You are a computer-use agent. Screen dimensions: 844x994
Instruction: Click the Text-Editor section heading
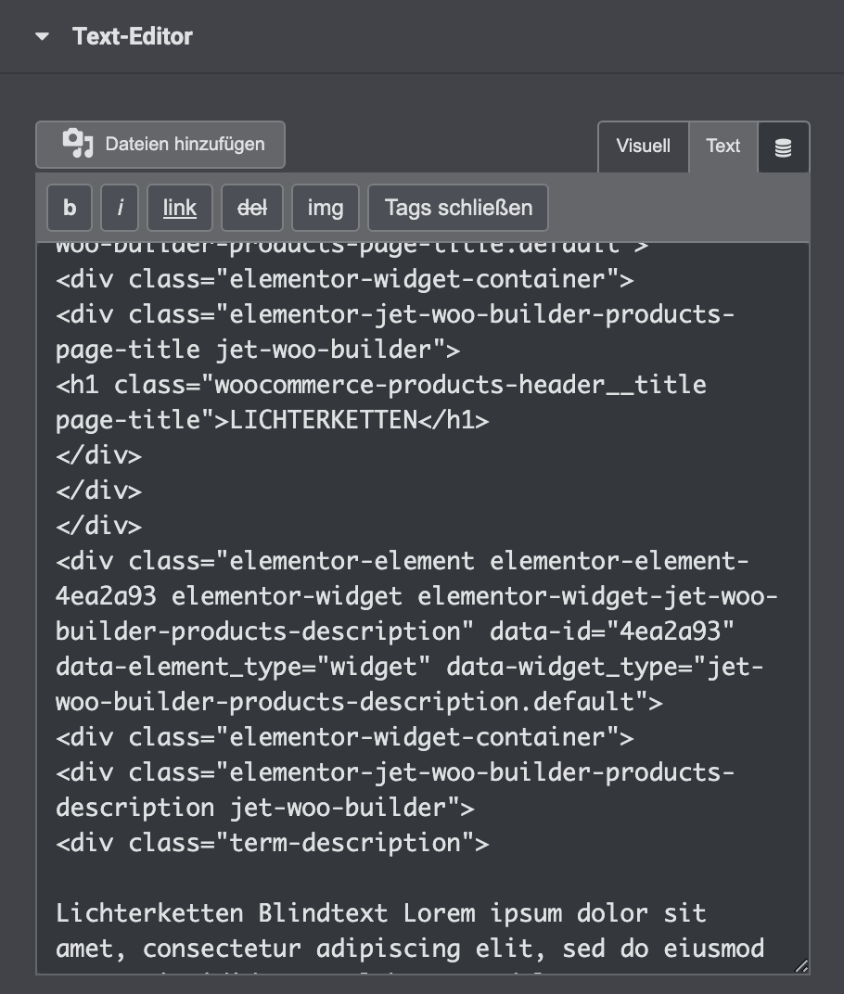(133, 37)
